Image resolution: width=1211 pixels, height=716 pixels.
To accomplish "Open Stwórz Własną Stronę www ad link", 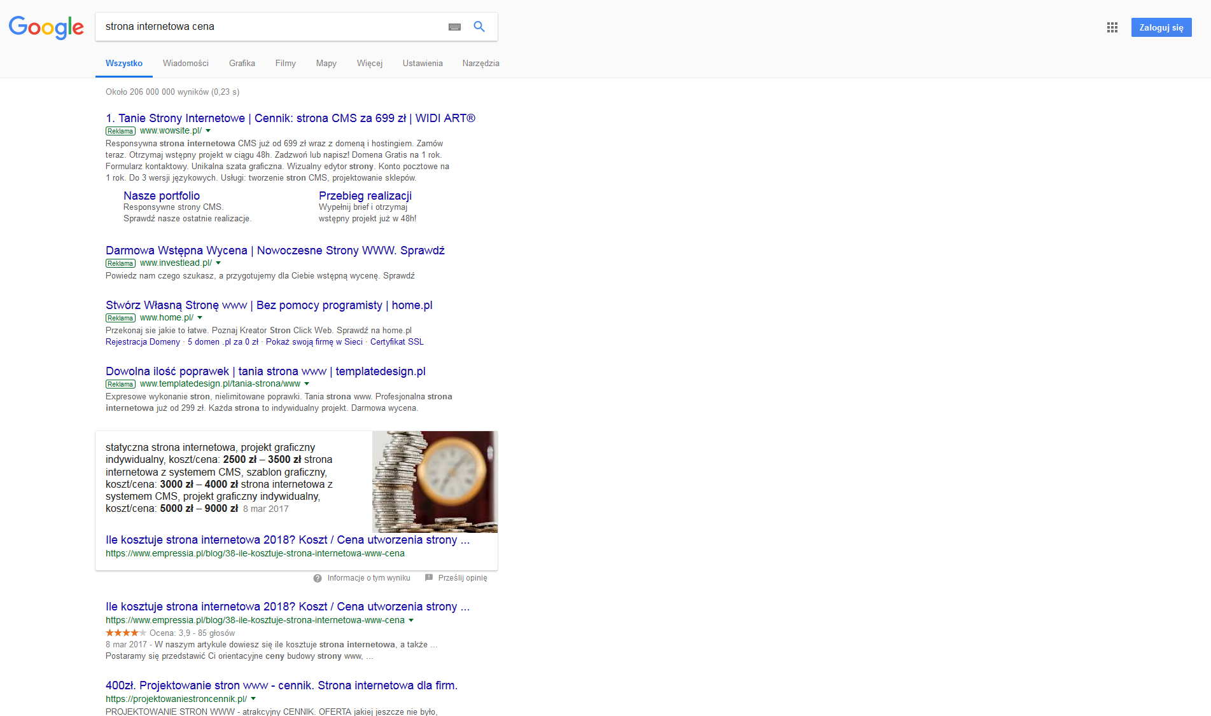I will (x=269, y=305).
